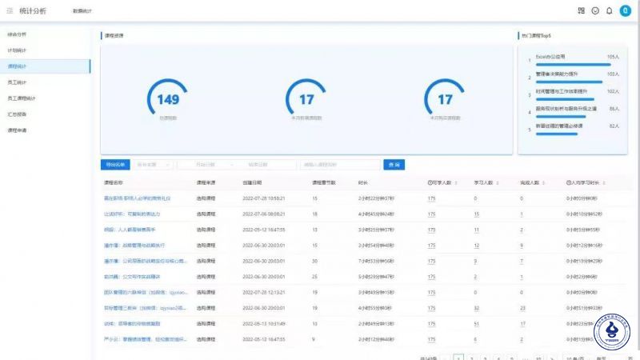Click learner count 32 in the table
This screenshot has width=640, height=360.
[x=476, y=308]
